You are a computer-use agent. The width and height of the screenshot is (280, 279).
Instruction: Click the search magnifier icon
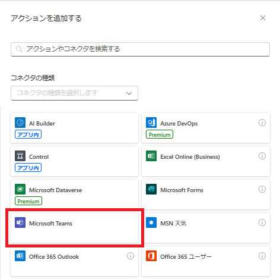[19, 49]
